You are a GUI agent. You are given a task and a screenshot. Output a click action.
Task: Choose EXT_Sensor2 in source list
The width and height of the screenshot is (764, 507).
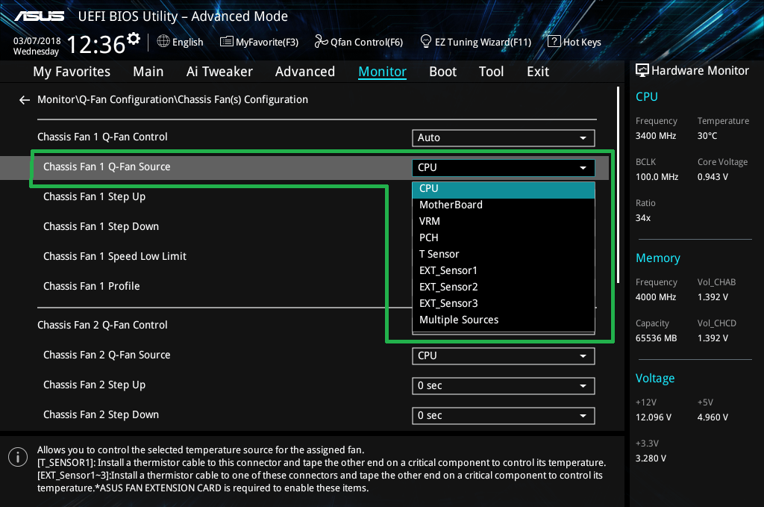[504, 287]
